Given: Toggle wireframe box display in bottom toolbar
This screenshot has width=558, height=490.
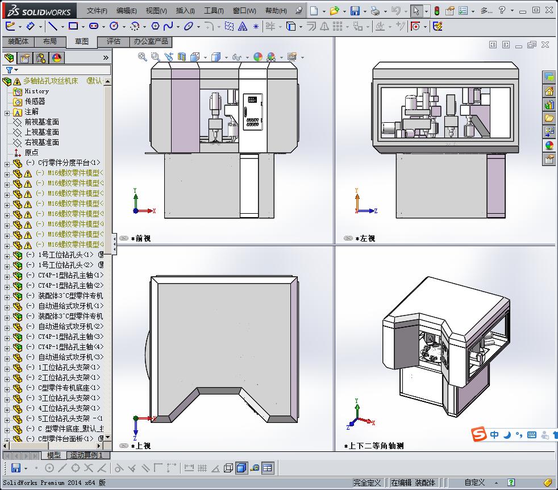Looking at the screenshot, I should click(x=228, y=468).
